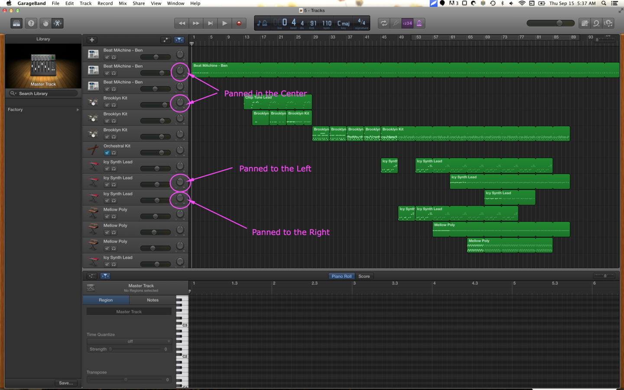Click the 110 bpm tempo field
Screen dimensions: 624x390
click(x=327, y=23)
